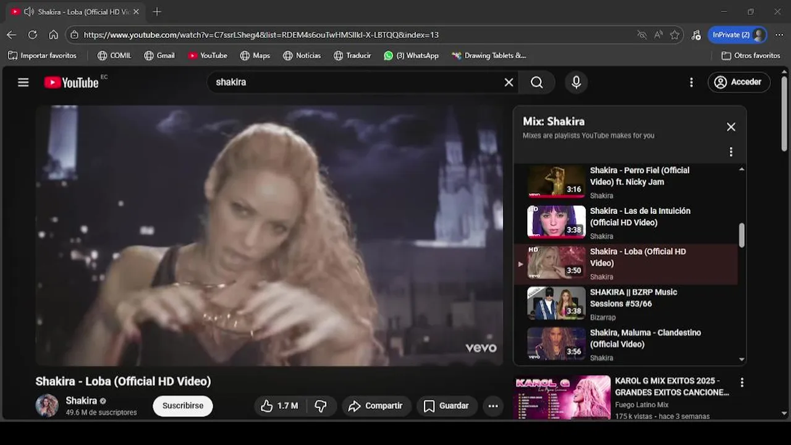Close the Shakira - Loba tab
791x445 pixels.
pyautogui.click(x=136, y=12)
